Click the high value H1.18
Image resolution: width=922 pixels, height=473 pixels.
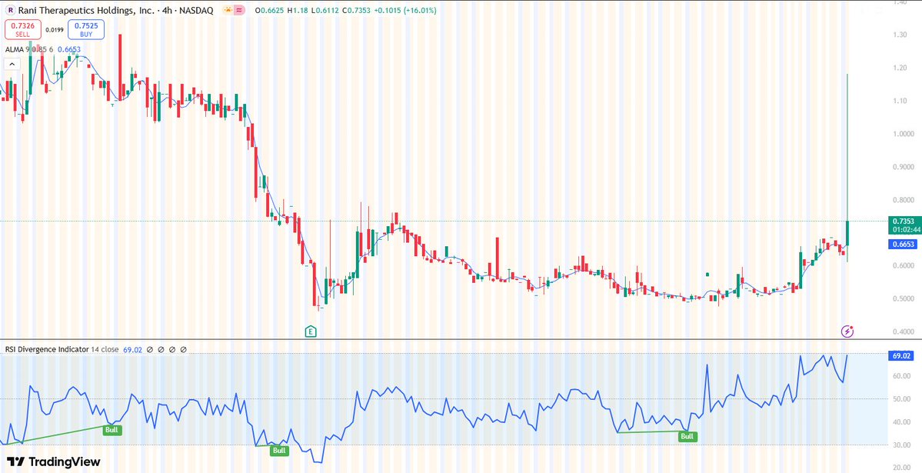click(296, 11)
